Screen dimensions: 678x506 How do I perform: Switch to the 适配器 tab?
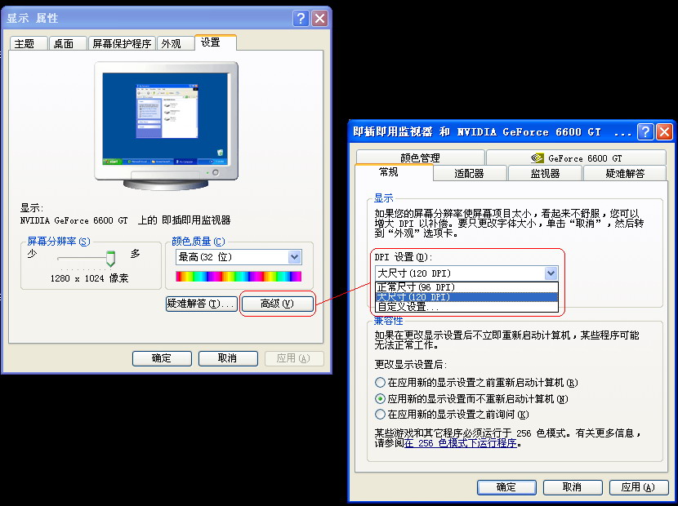(x=469, y=173)
